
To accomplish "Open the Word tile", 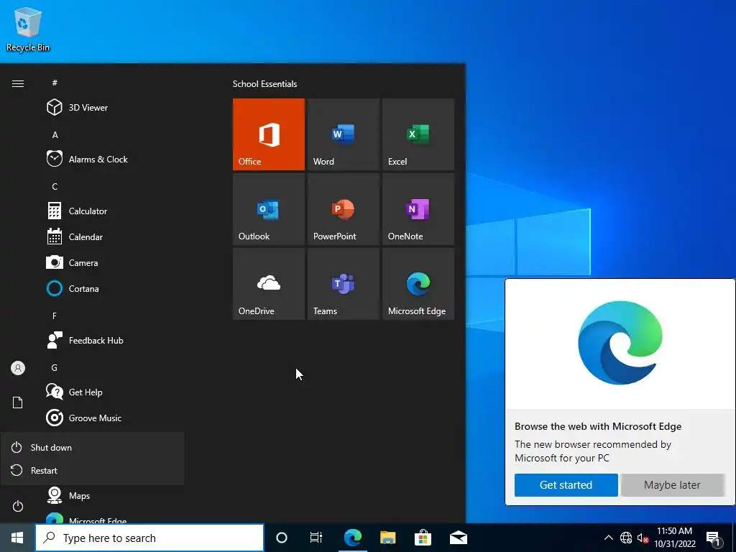I will [x=344, y=134].
